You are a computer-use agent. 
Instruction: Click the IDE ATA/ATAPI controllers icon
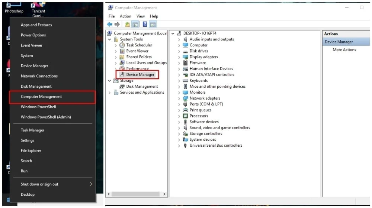pos(185,75)
